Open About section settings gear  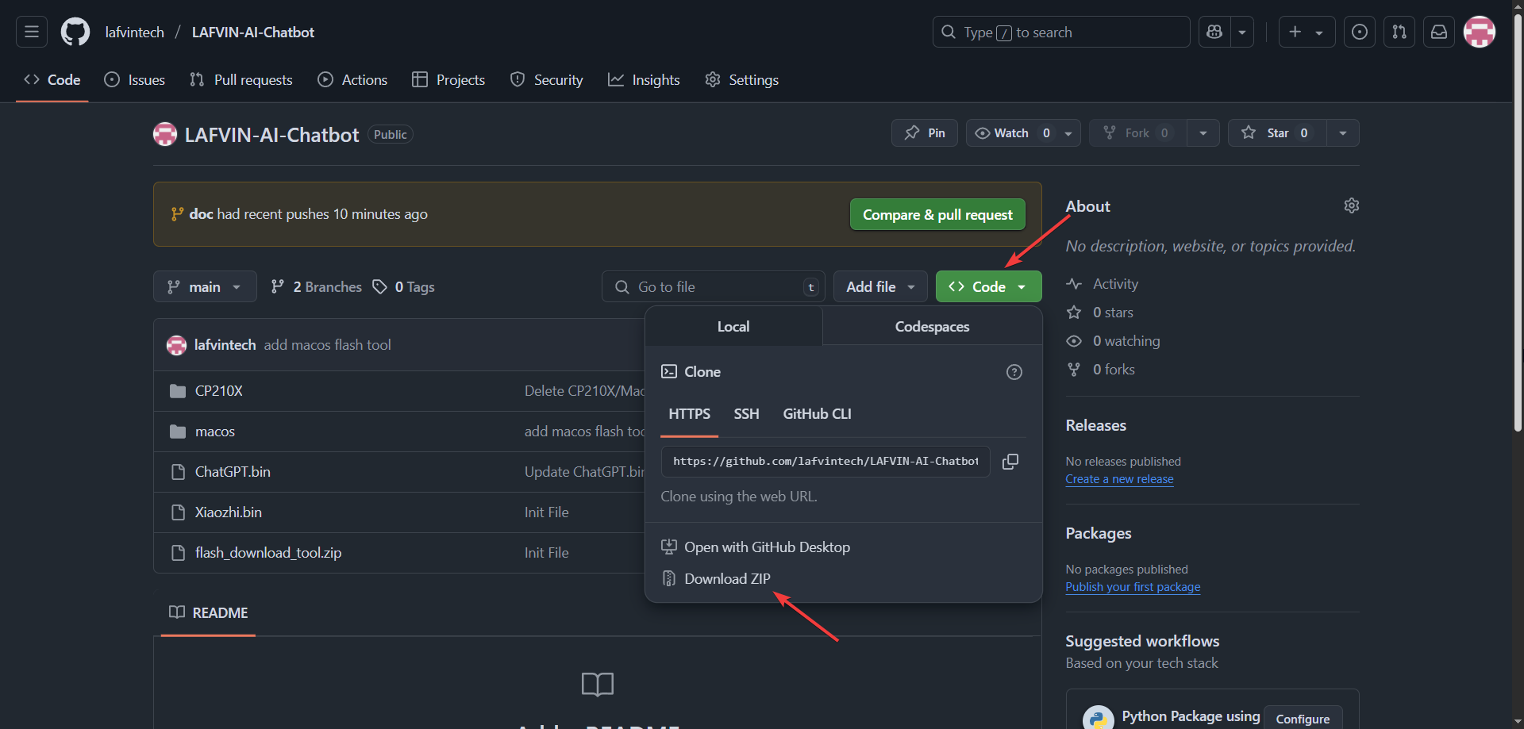click(1352, 206)
